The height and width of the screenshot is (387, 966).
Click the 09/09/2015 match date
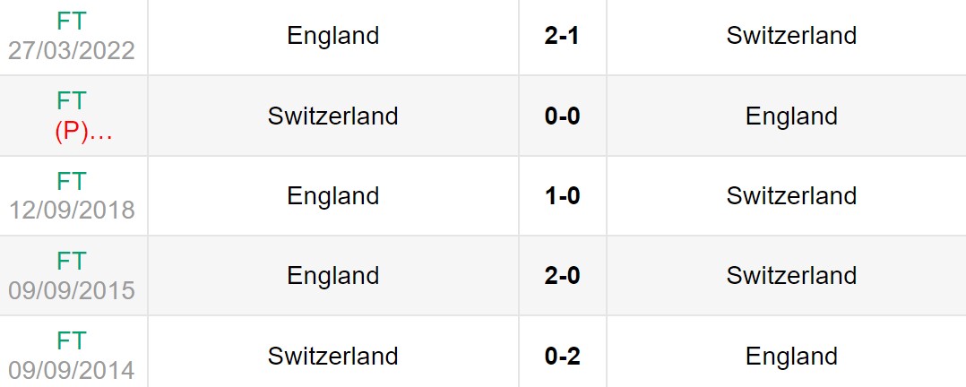click(x=72, y=290)
